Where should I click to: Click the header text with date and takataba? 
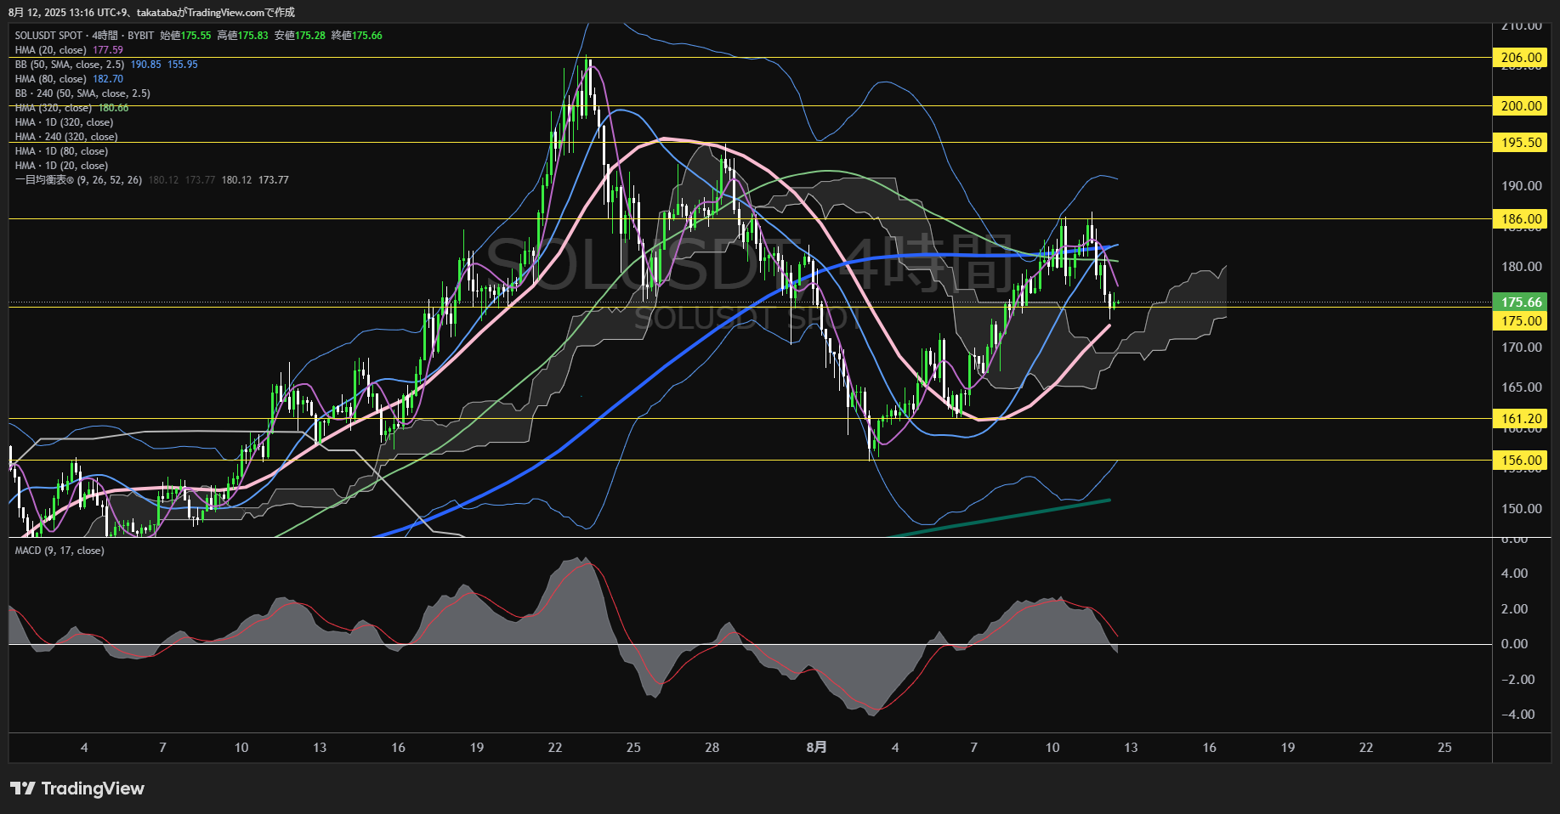pyautogui.click(x=152, y=13)
